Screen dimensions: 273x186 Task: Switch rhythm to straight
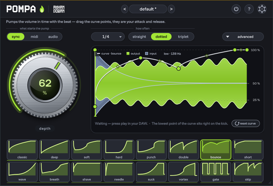(x=139, y=37)
